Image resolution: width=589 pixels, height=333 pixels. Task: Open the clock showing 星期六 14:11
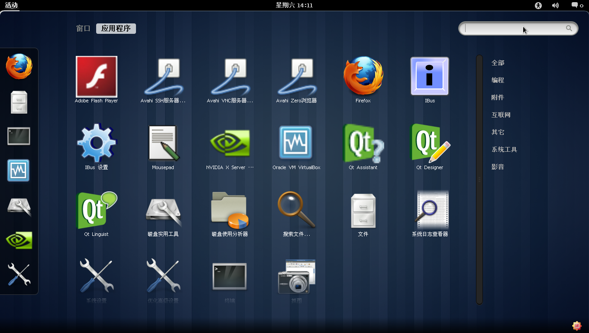294,5
